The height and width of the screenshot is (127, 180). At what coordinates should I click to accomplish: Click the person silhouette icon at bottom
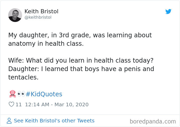coord(9,121)
